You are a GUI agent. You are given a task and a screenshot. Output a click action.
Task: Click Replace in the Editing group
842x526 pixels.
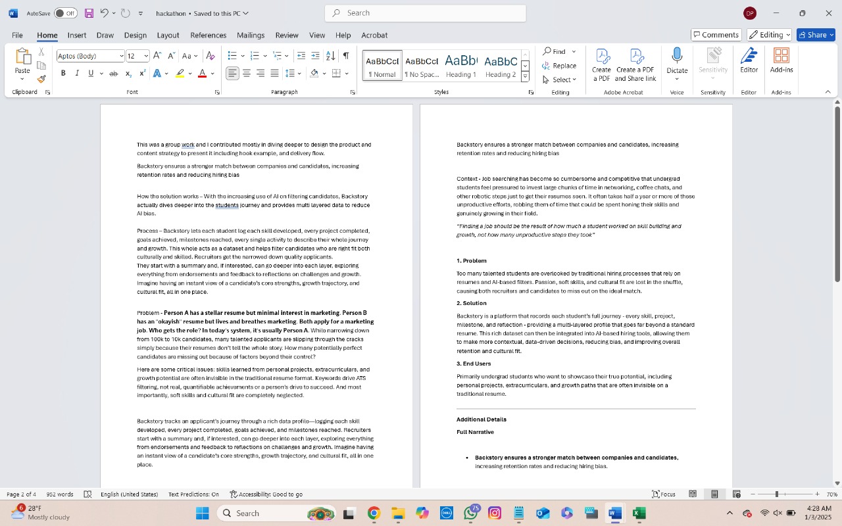[x=559, y=66]
